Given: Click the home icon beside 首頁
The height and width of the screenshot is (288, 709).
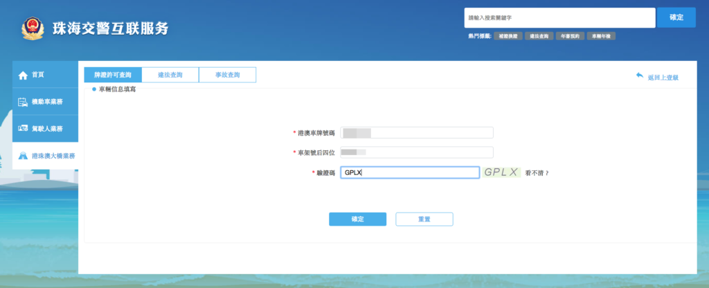Looking at the screenshot, I should [22, 75].
